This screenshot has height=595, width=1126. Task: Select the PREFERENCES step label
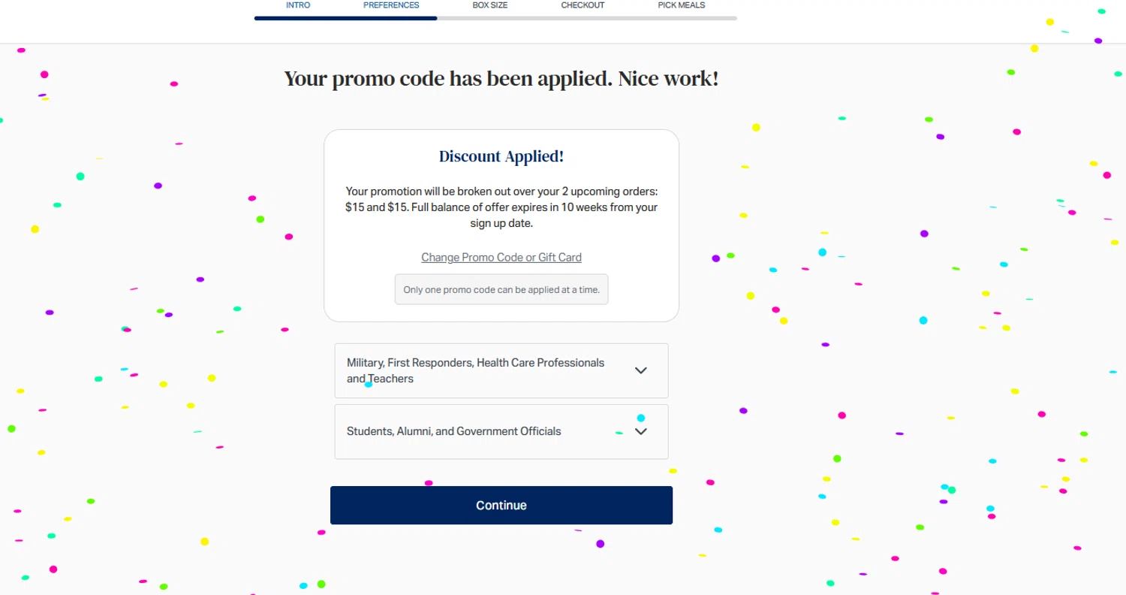tap(391, 5)
